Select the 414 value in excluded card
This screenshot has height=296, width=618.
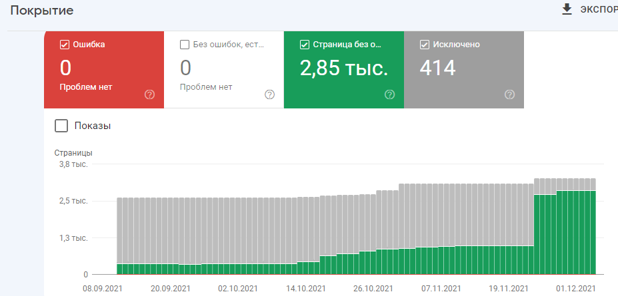coord(438,68)
